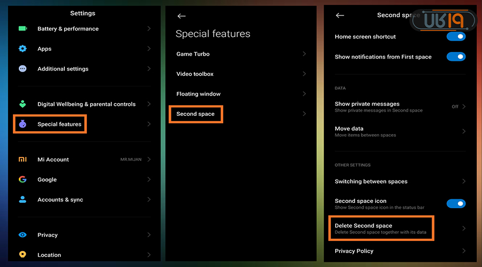Go back from Special features screen

tap(182, 16)
